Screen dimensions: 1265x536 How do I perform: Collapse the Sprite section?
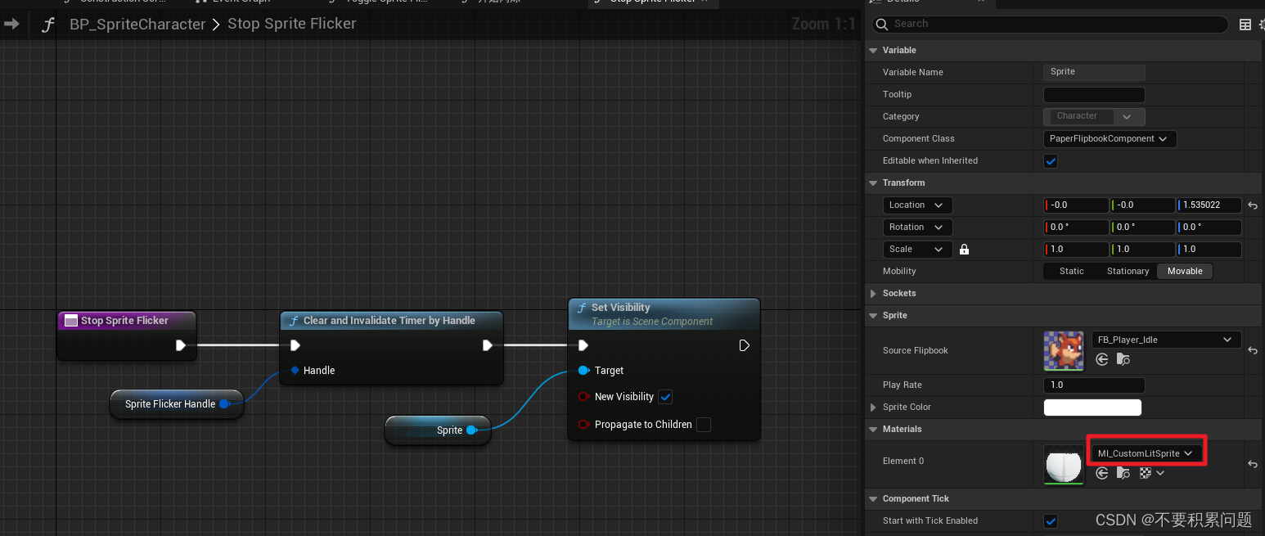pos(874,316)
